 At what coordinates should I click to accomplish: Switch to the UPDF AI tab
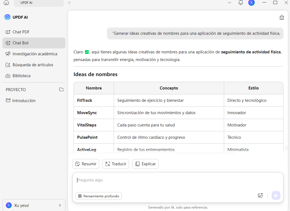tap(27, 3)
